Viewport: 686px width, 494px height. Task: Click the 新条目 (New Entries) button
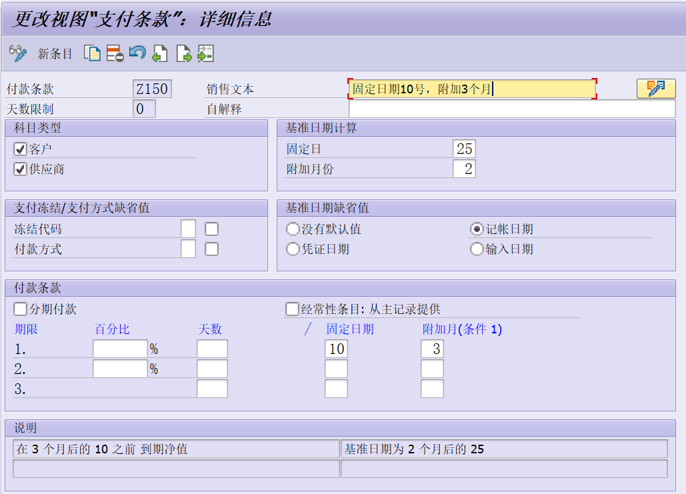(55, 54)
